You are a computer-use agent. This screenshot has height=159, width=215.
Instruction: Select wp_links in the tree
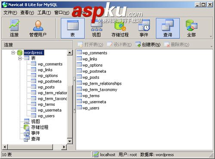pyautogui.click(x=45, y=70)
